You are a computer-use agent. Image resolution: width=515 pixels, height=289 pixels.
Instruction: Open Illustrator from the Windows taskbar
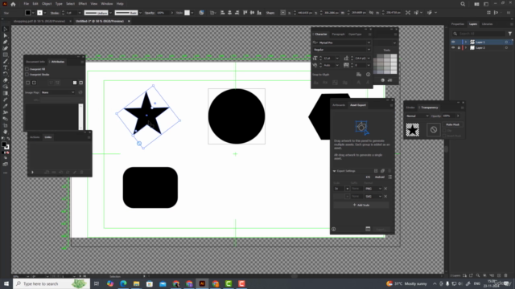202,283
